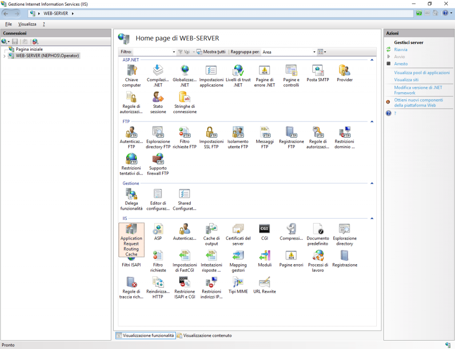Open the CGI feature

coord(265,231)
